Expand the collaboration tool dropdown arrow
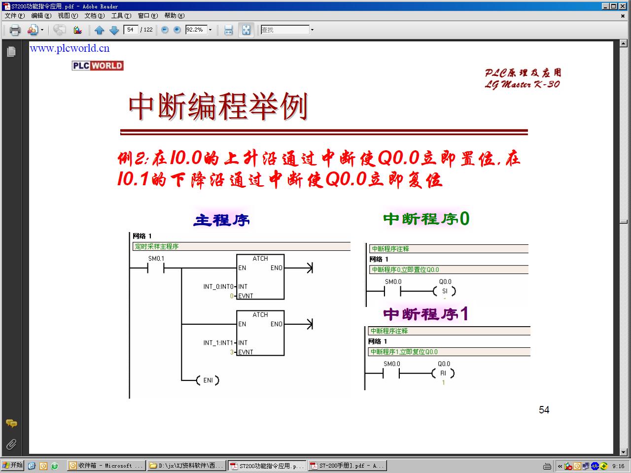This screenshot has width=631, height=473. pyautogui.click(x=42, y=30)
